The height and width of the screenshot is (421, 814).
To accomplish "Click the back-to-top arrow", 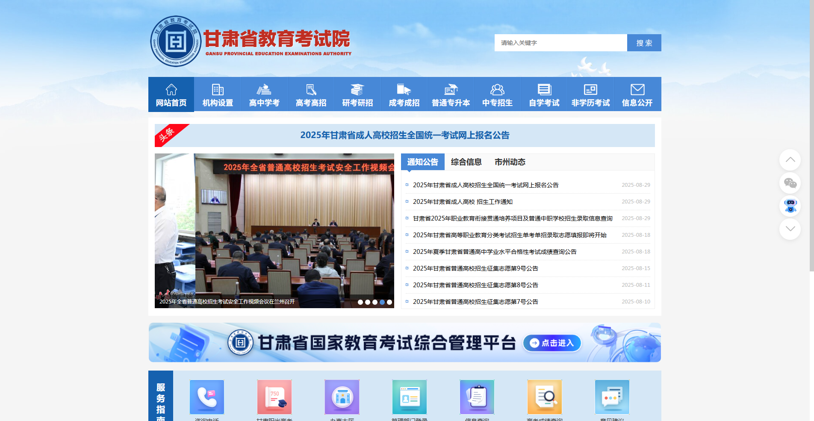I will coord(790,159).
